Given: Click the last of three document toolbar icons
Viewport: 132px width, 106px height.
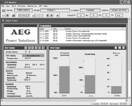Looking at the screenshot, I should click(28, 15).
